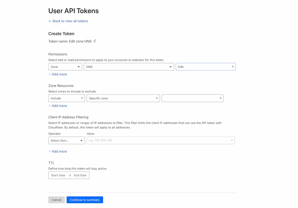Follow the Back to view all tokens link

coord(70,21)
